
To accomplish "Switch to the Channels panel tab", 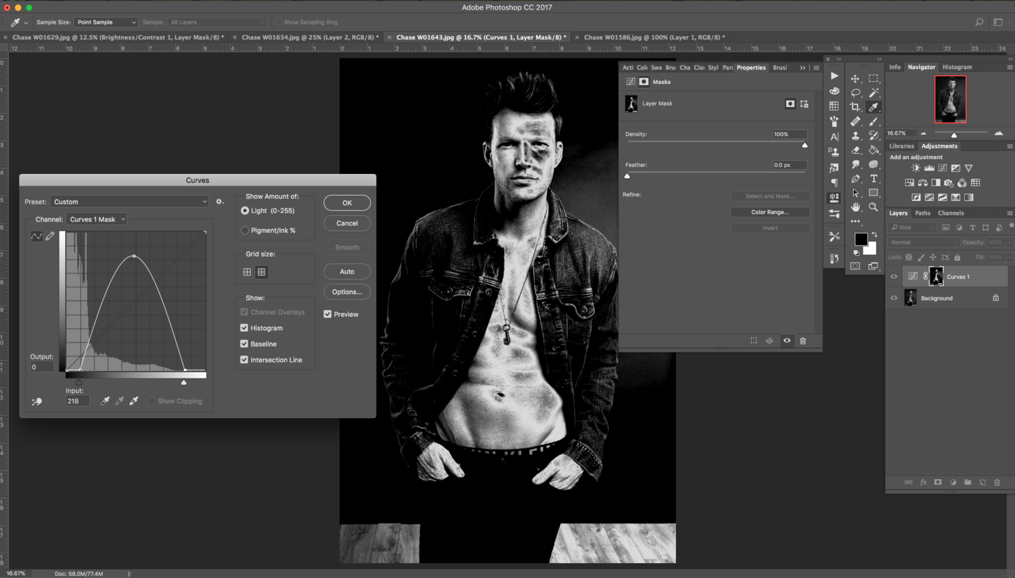I will click(x=951, y=213).
